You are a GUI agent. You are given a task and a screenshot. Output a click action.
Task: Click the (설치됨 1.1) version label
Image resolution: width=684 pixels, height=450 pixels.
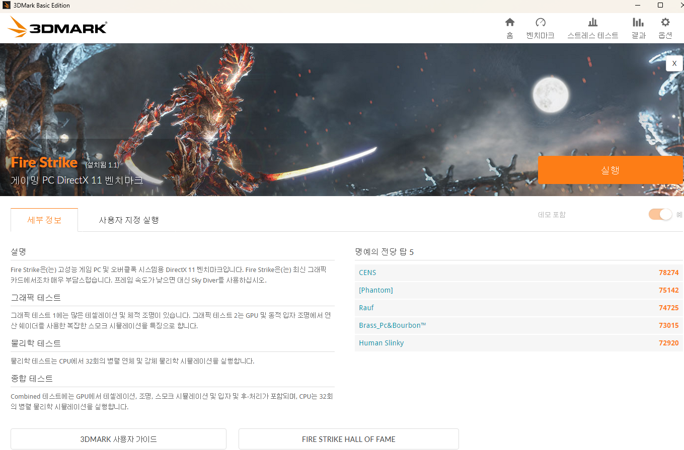click(102, 164)
